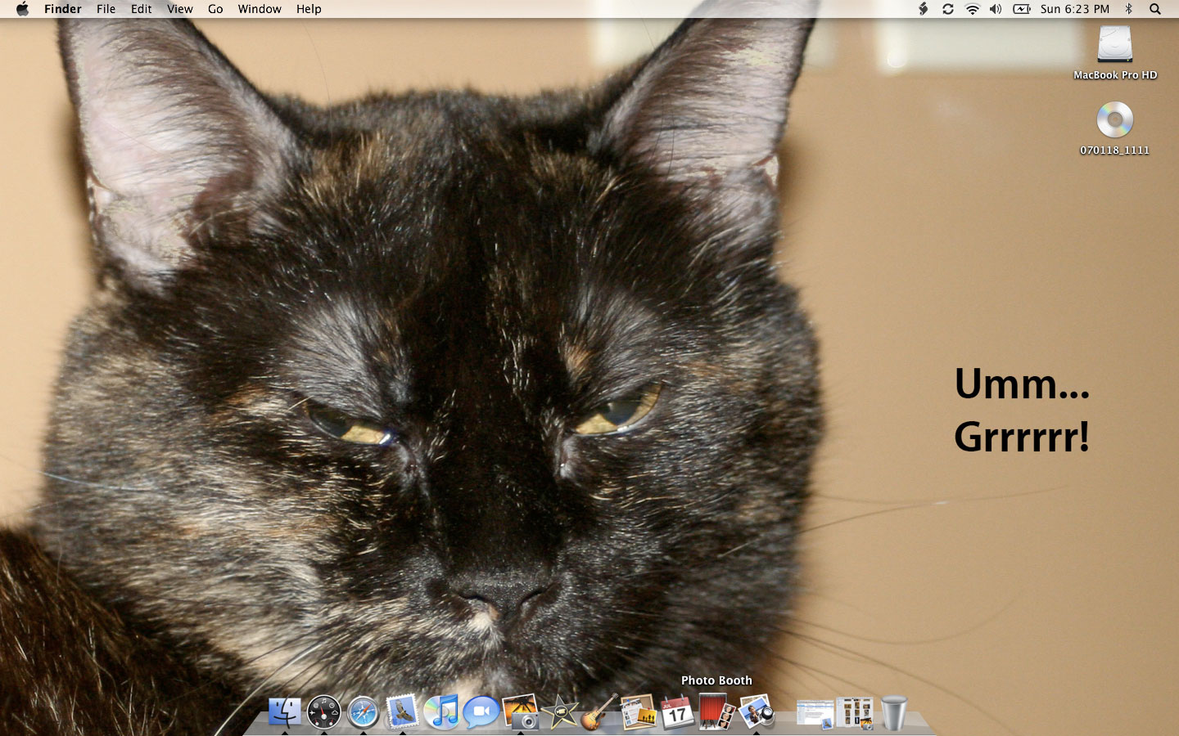Viewport: 1179px width, 736px height.
Task: Open iCal calendar icon in Dock
Action: [x=677, y=711]
